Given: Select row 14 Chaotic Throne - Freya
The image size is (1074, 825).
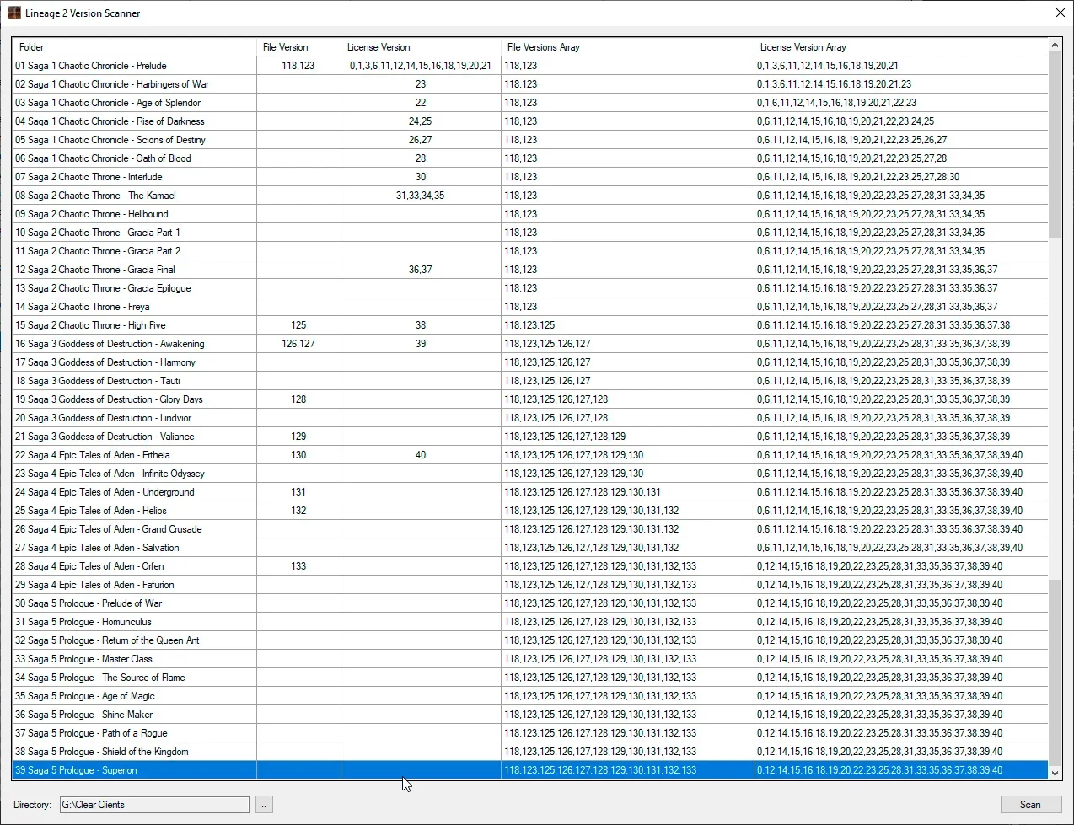Looking at the screenshot, I should (529, 307).
